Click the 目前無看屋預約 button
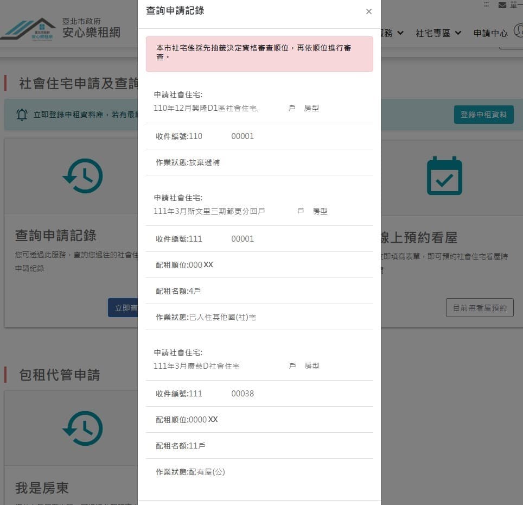Viewport: 523px width, 505px height. click(x=480, y=308)
